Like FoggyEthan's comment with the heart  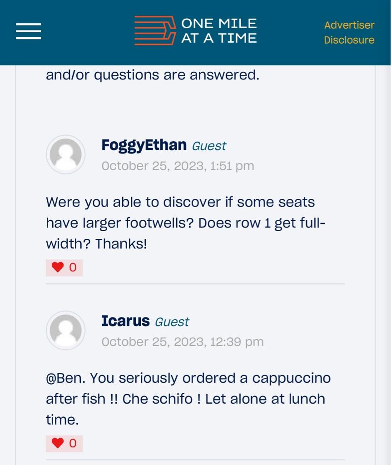(58, 267)
